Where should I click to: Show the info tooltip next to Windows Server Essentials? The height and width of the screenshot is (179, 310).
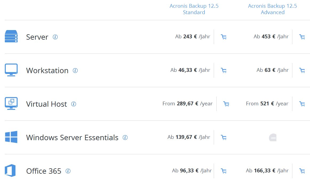click(125, 138)
